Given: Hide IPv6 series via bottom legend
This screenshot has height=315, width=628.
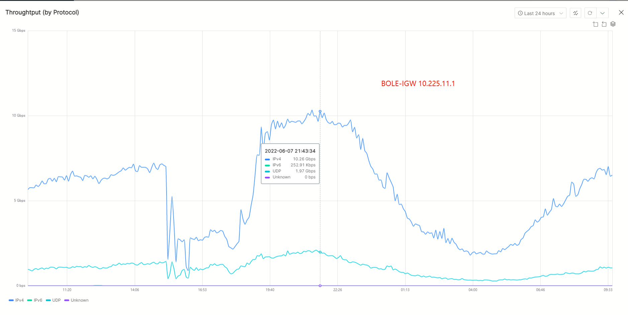Looking at the screenshot, I should pos(35,300).
